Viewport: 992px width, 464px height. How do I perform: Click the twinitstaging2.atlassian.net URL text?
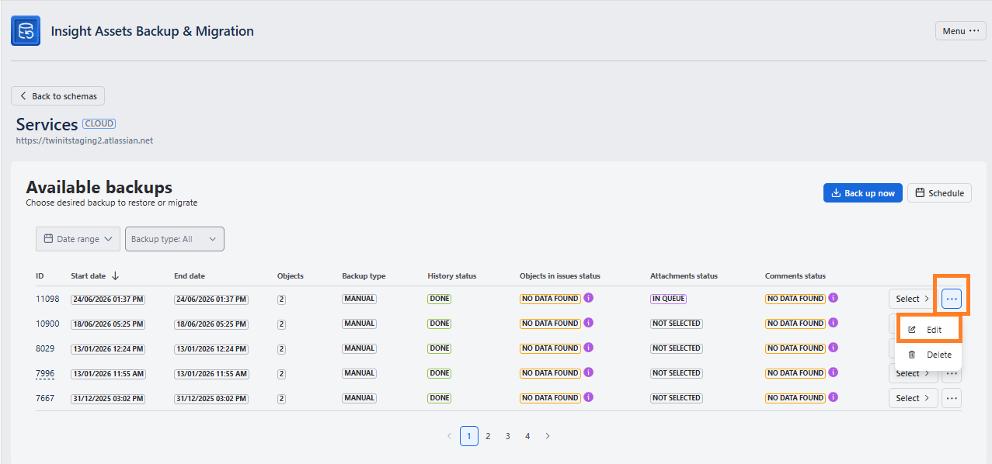[x=85, y=141]
